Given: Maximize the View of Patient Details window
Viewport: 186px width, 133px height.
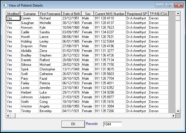Looking at the screenshot, I should (x=169, y=5).
